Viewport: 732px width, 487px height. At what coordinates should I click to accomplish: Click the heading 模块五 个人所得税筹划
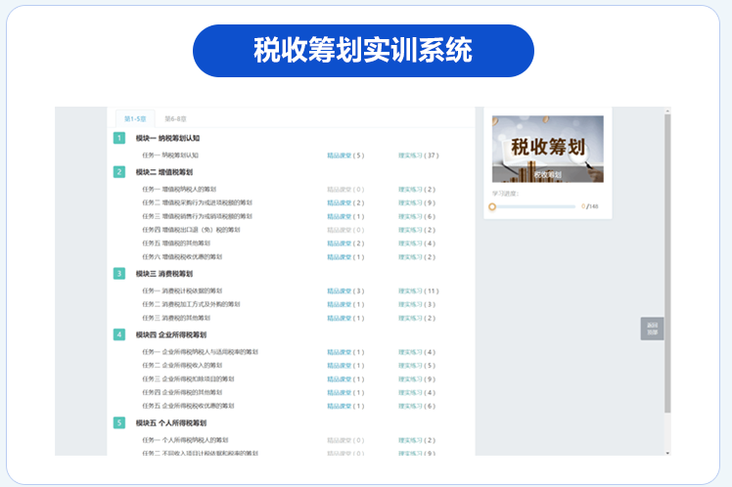(x=171, y=422)
